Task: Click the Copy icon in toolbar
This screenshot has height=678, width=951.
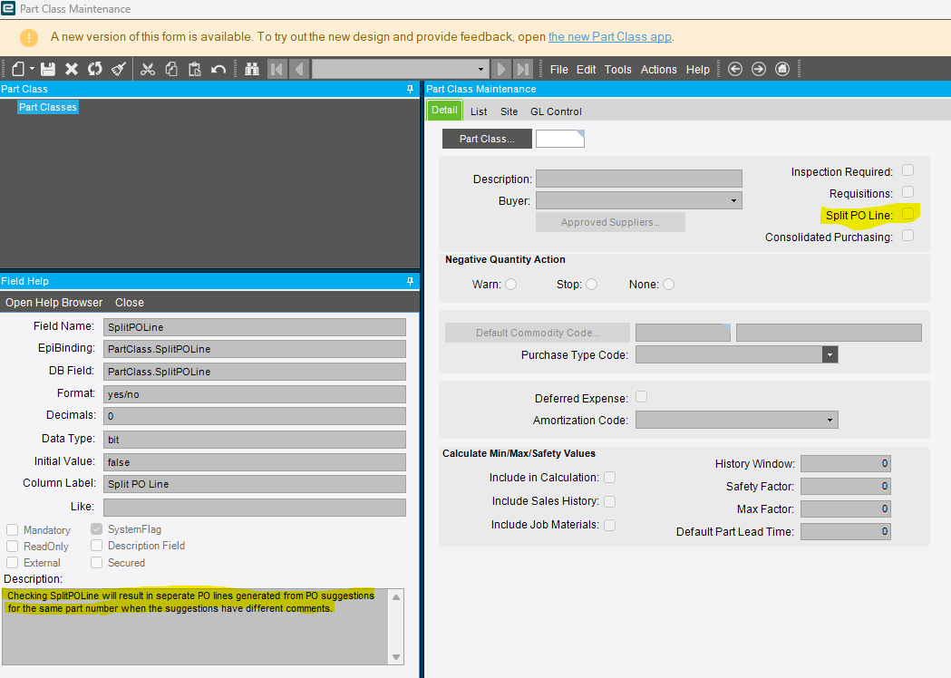Action: pos(171,69)
